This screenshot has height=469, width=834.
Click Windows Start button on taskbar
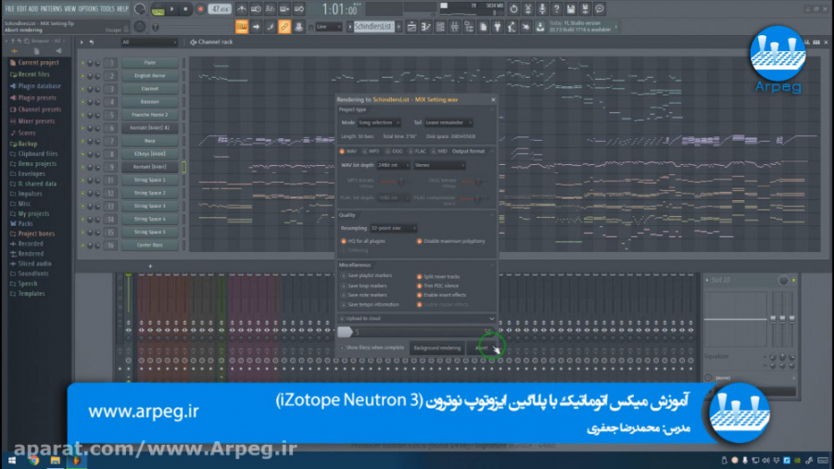coord(12,461)
